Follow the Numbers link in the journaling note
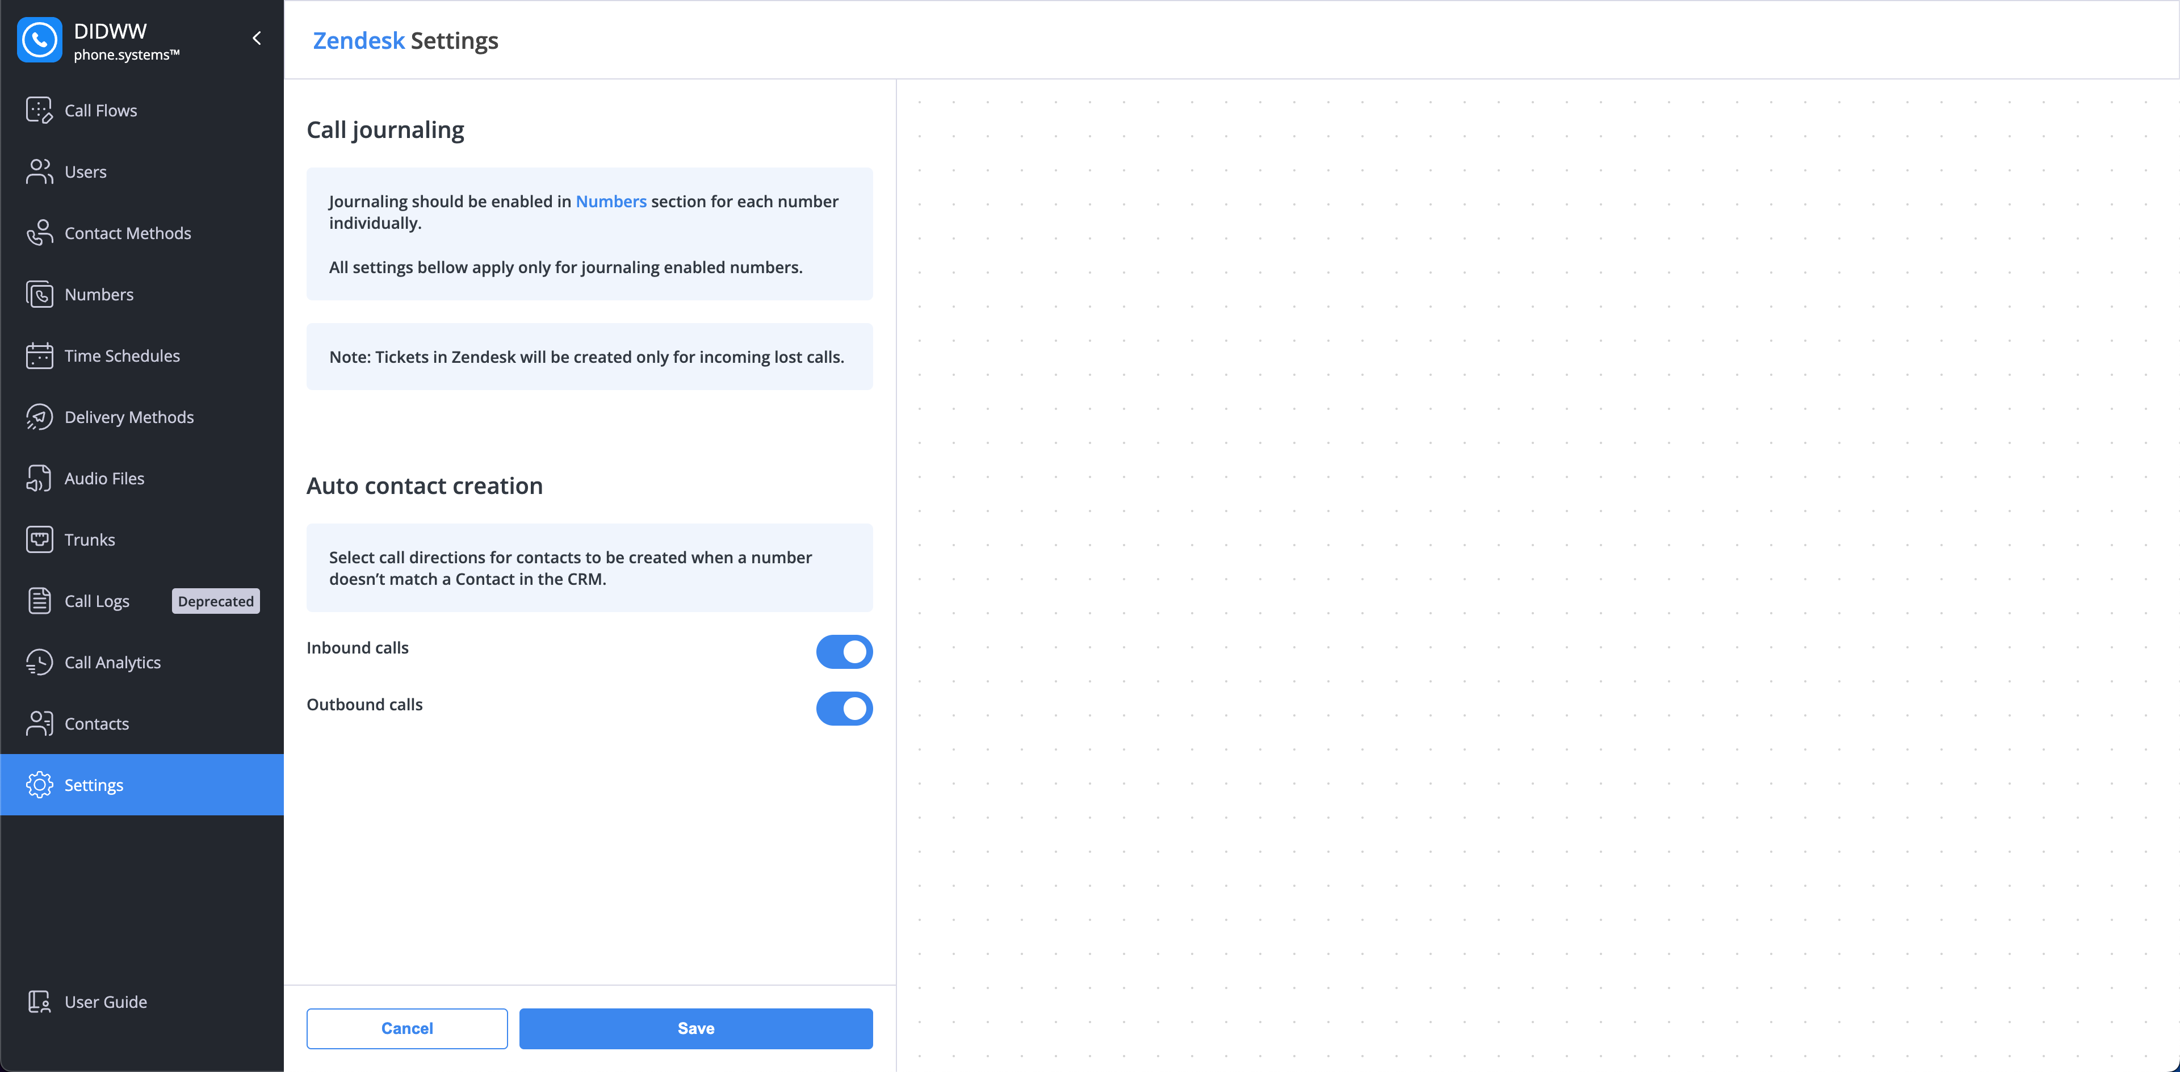 tap(611, 202)
